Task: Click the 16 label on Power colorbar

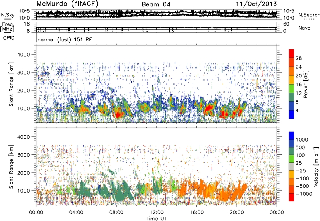Action: pyautogui.click(x=298, y=85)
